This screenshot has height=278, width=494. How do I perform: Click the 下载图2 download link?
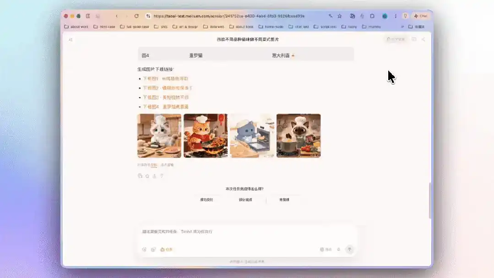click(167, 88)
